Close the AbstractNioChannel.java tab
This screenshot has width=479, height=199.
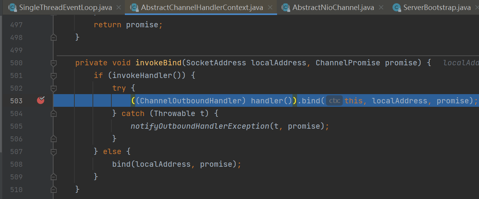coord(381,8)
